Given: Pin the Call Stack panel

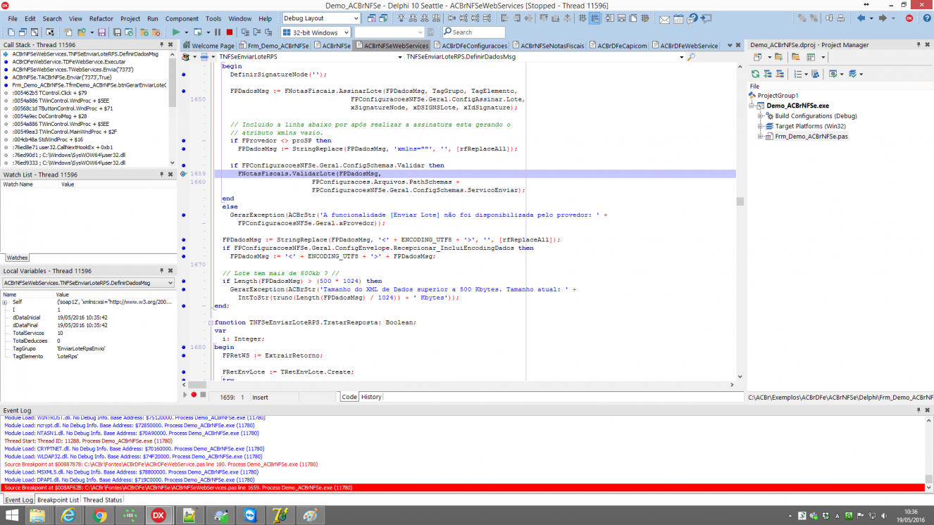Looking at the screenshot, I should pos(161,45).
